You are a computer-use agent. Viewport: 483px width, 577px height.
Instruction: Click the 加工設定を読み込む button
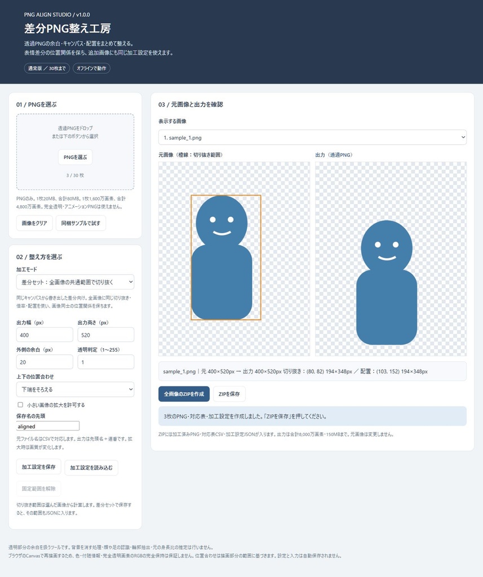[91, 468]
